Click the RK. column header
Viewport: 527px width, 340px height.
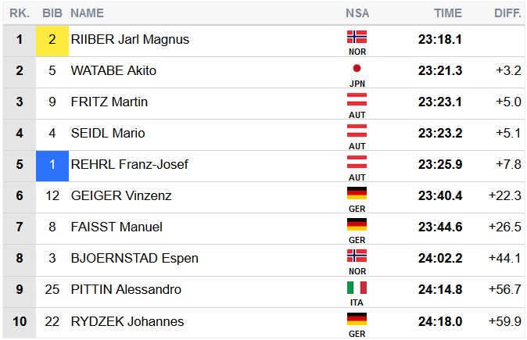click(x=19, y=13)
